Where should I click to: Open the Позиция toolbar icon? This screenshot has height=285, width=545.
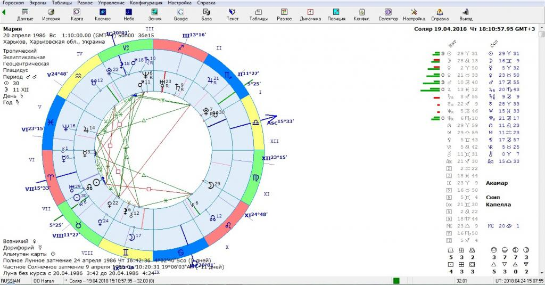(336, 14)
